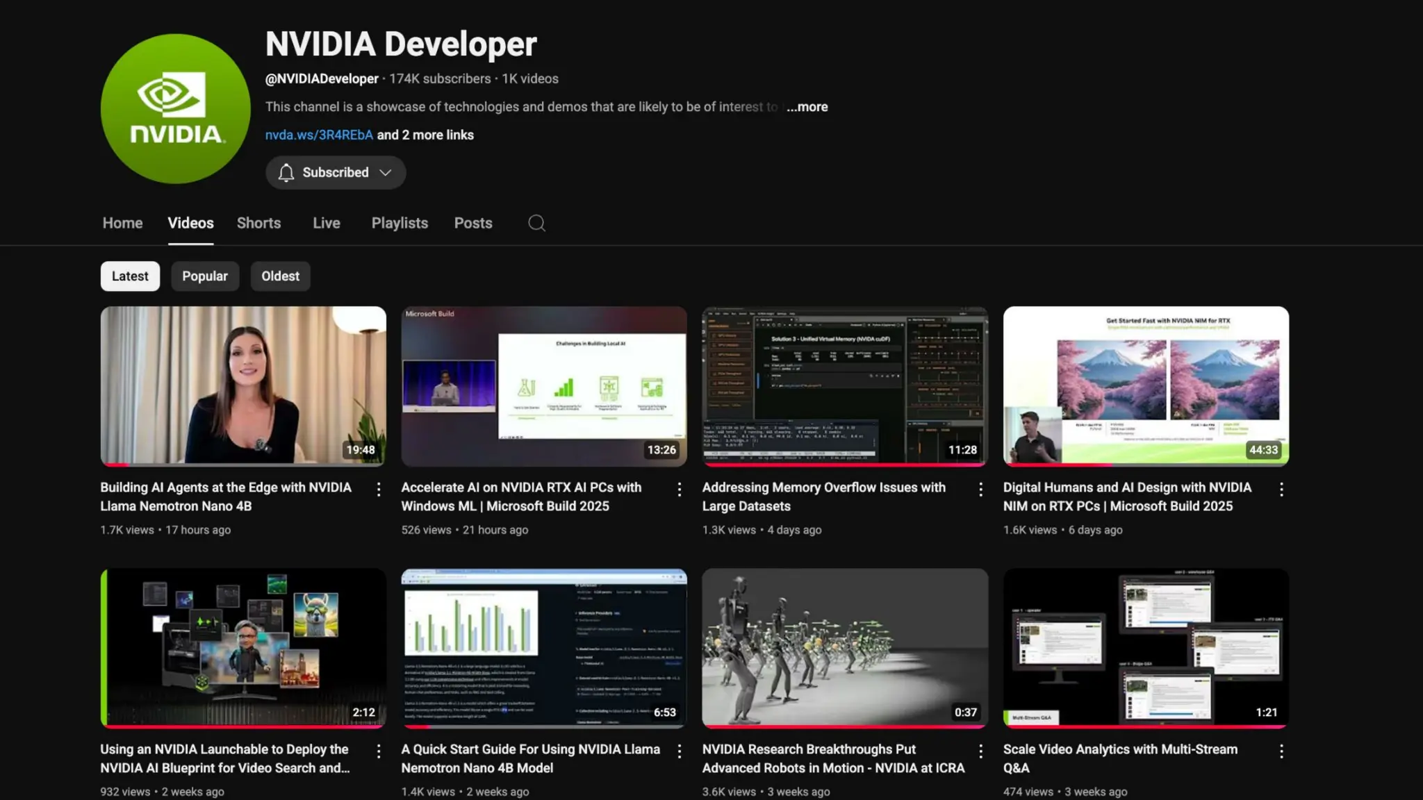This screenshot has height=800, width=1423.
Task: Open options menu for Building AI Agents video
Action: click(x=379, y=490)
